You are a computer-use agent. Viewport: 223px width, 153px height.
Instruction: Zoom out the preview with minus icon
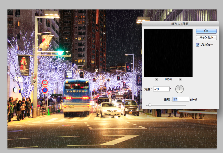156,79
